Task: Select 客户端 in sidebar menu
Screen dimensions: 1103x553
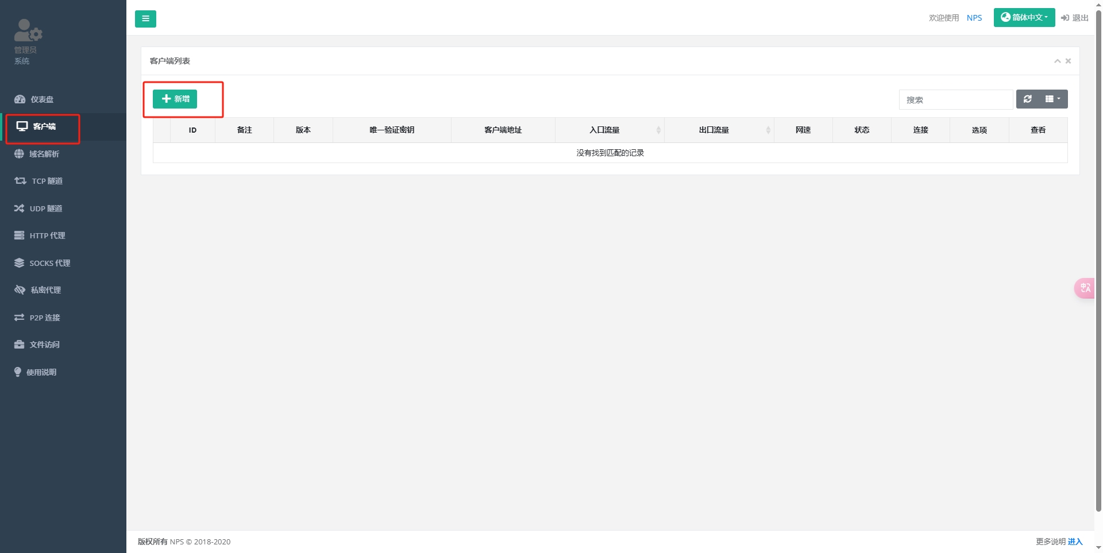Action: 44,126
